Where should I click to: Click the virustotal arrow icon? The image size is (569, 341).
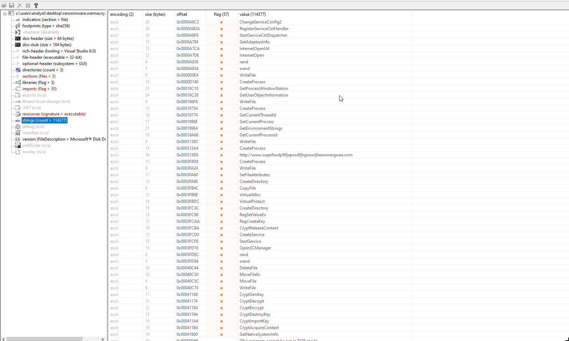pyautogui.click(x=18, y=32)
